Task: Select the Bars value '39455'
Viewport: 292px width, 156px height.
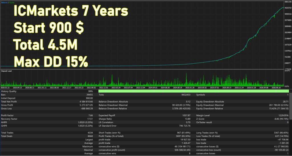Action: 90,95
